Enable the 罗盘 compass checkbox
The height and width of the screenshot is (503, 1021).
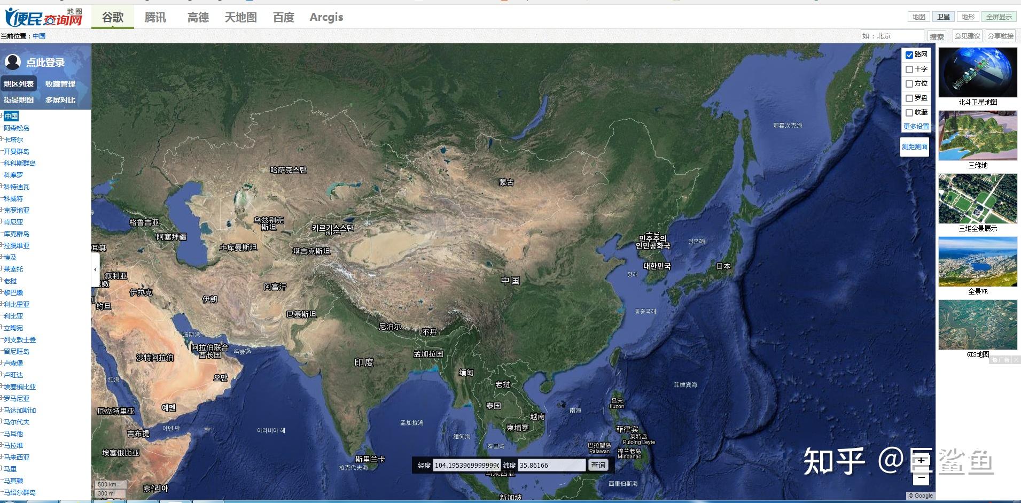909,98
